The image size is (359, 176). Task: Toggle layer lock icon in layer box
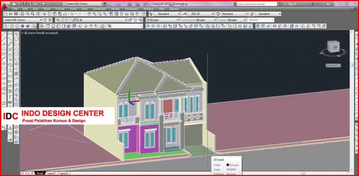pyautogui.click(x=74, y=20)
